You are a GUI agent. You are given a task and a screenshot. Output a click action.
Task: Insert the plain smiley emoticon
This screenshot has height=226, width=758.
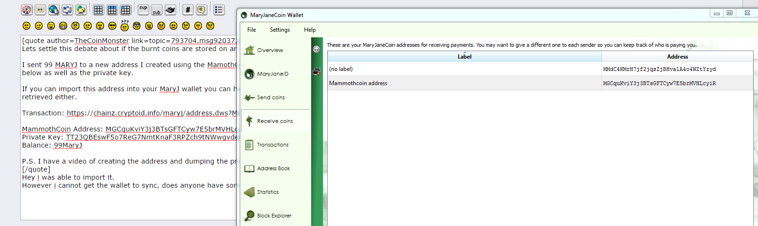tap(26, 26)
